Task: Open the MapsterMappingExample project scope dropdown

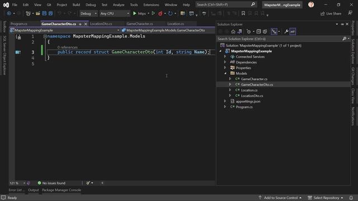Action: pyautogui.click(x=65, y=30)
